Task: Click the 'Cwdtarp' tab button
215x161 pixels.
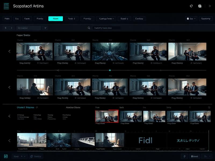Action: [x=139, y=19]
